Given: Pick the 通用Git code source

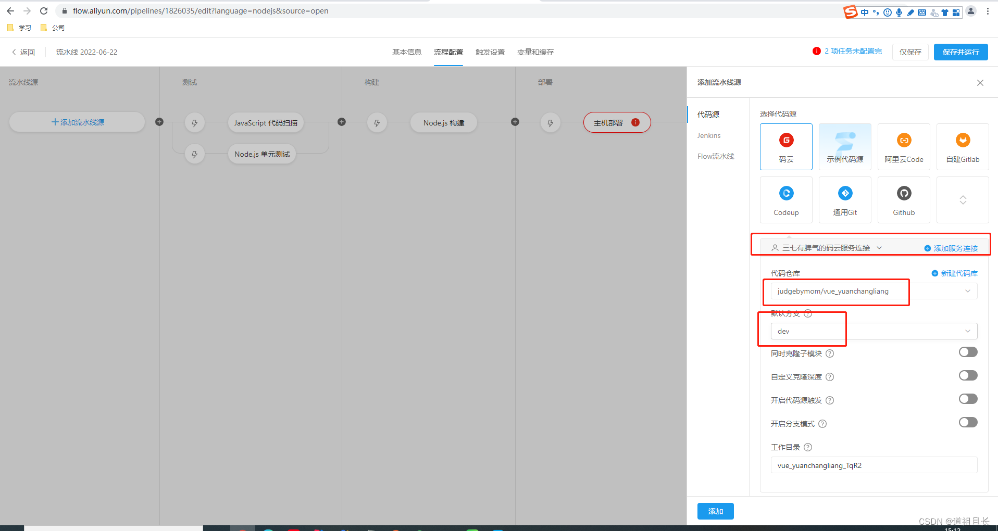Looking at the screenshot, I should [845, 200].
